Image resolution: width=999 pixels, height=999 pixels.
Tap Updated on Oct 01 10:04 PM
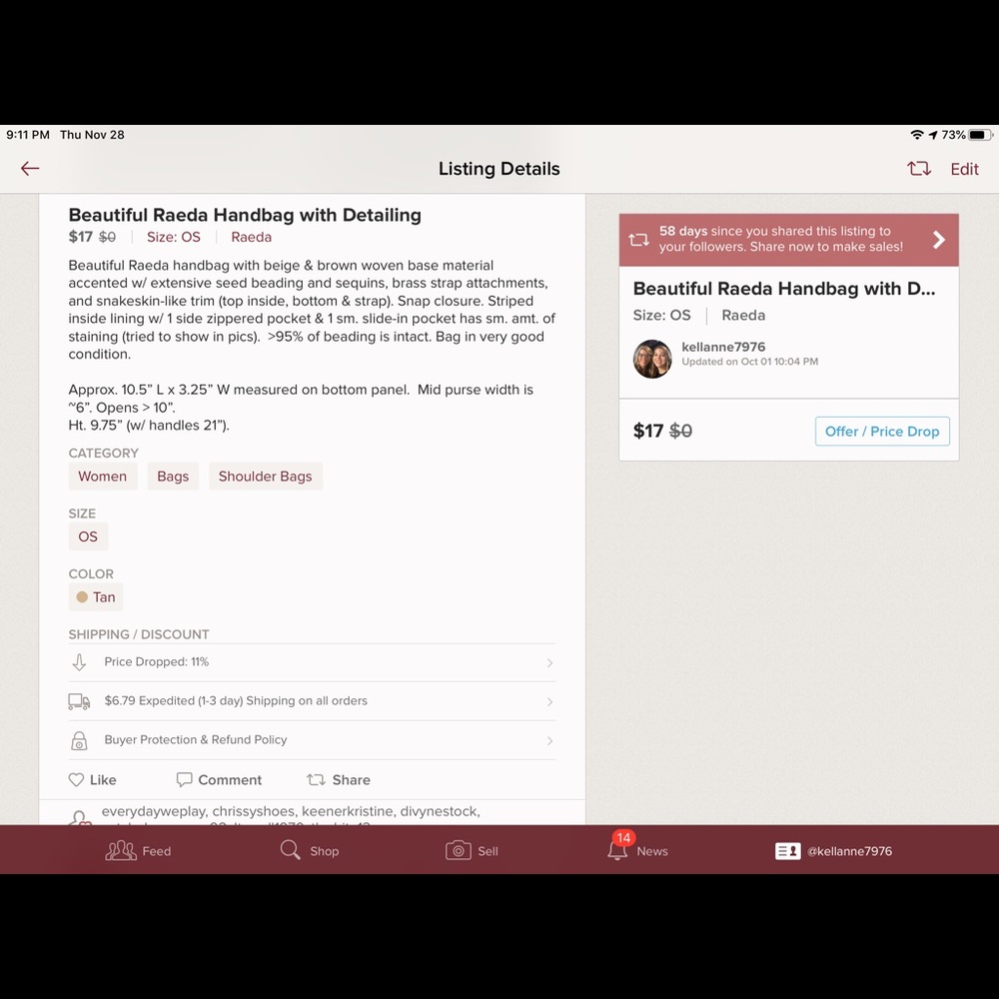point(750,362)
